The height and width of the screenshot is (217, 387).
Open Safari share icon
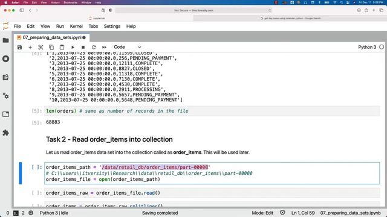tap(366, 10)
